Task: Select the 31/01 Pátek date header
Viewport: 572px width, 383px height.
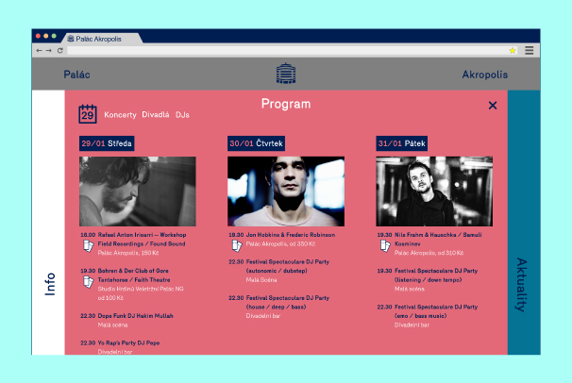Action: click(x=403, y=143)
